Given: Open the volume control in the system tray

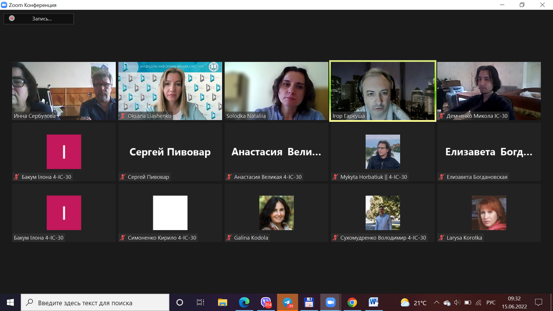Looking at the screenshot, I should pyautogui.click(x=457, y=302).
